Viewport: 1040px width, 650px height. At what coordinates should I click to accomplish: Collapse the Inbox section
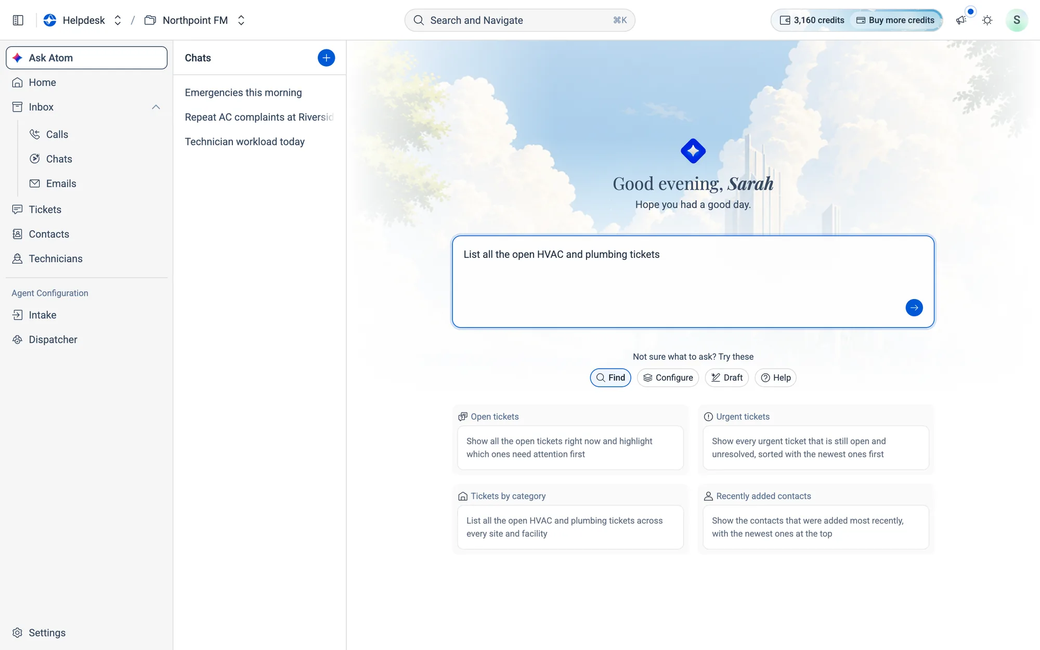(155, 107)
